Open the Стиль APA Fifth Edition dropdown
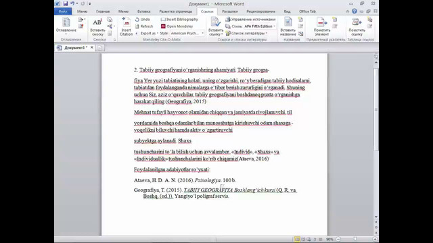The image size is (433, 243). pos(260,26)
